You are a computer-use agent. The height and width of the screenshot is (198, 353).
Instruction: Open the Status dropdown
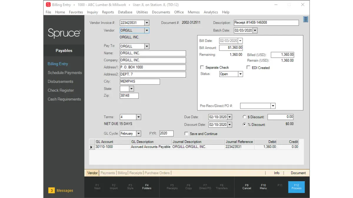pos(240,74)
